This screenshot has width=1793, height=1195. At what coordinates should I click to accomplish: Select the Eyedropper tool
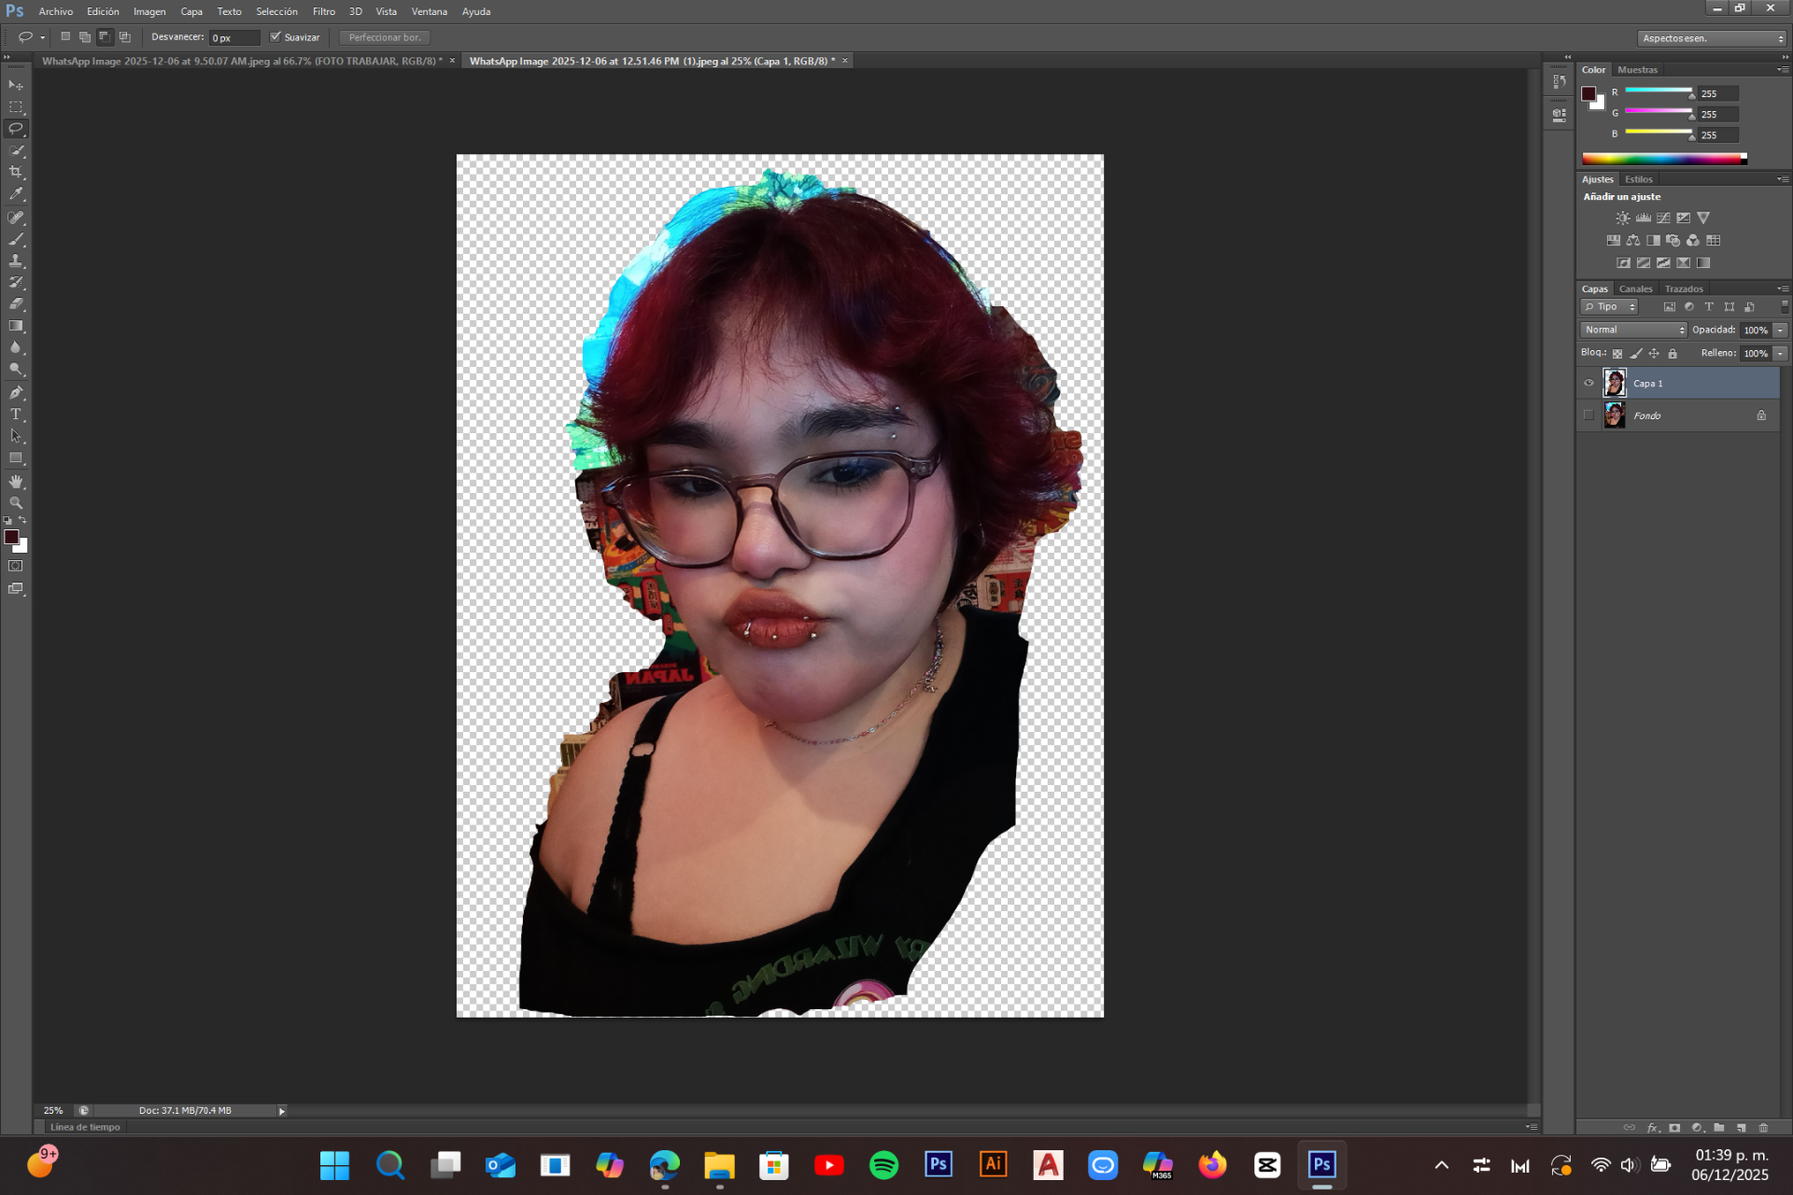[16, 194]
